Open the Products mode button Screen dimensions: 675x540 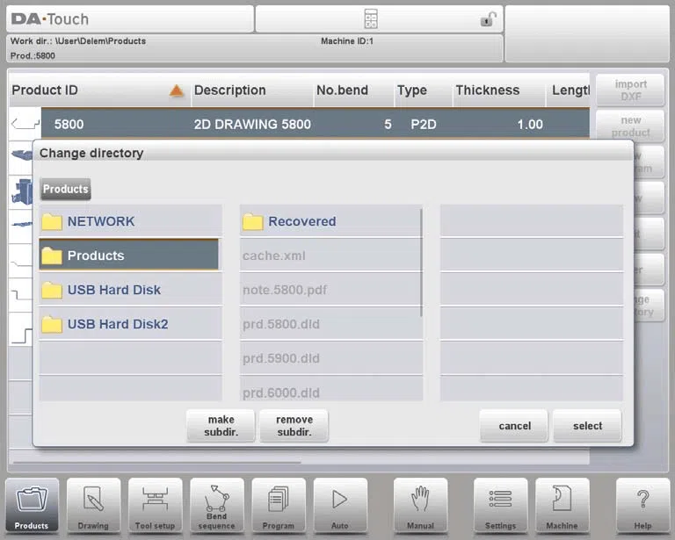(32, 506)
